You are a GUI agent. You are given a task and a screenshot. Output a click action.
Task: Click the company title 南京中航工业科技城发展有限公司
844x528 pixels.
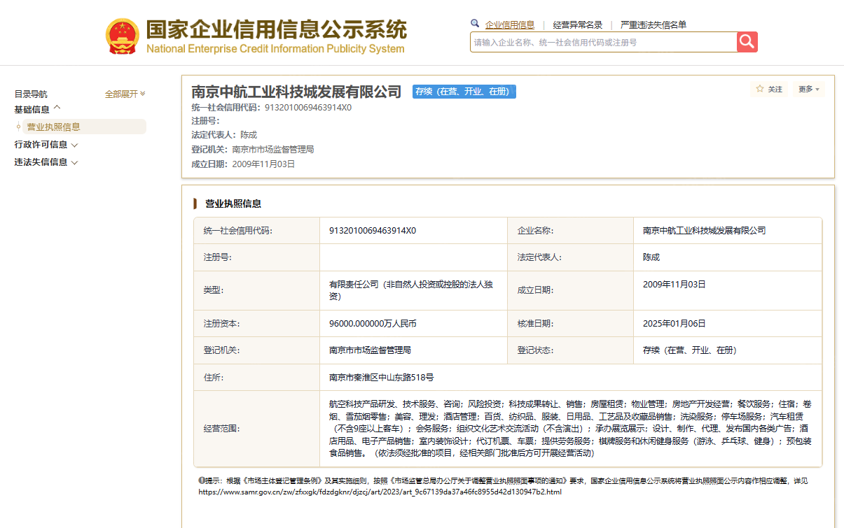[x=296, y=92]
